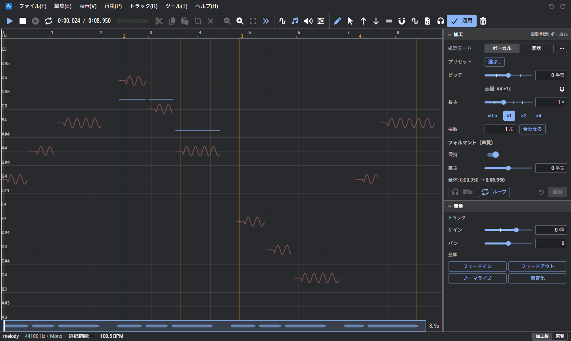The height and width of the screenshot is (341, 571).
Task: Click the music note icon
Action: coord(295,21)
